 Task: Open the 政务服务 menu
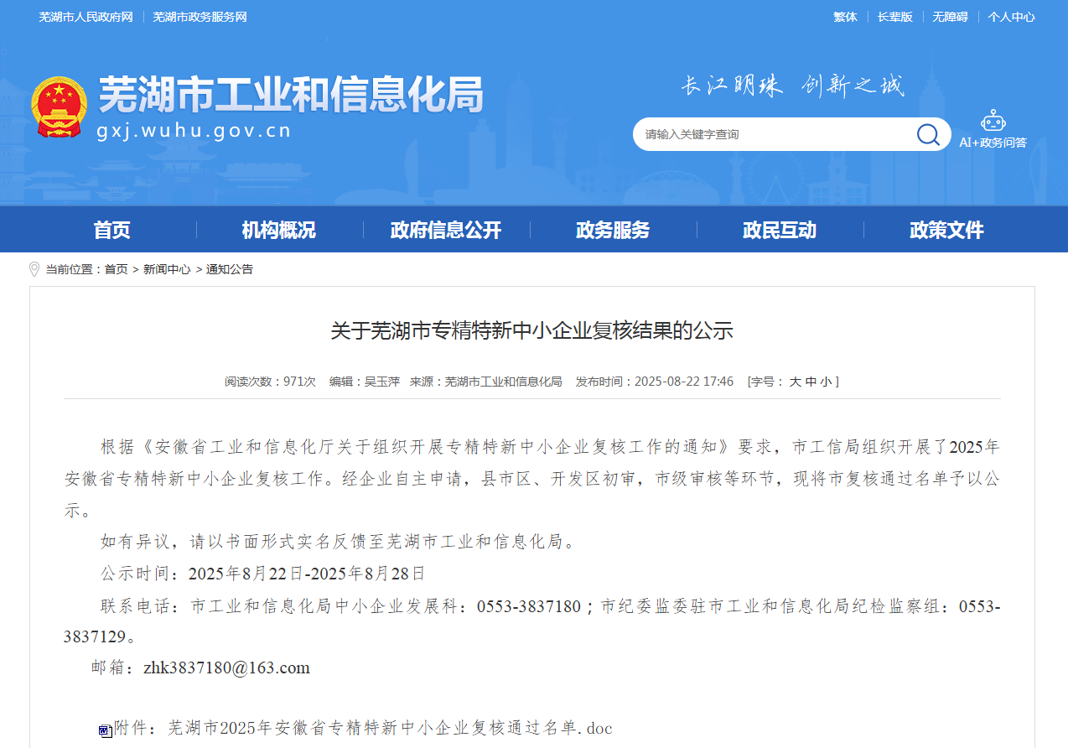613,230
